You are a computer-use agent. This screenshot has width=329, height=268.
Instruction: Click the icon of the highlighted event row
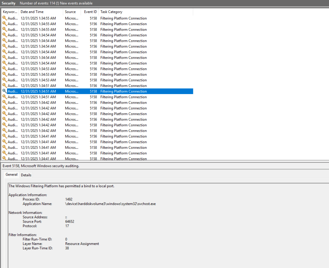tap(4, 91)
